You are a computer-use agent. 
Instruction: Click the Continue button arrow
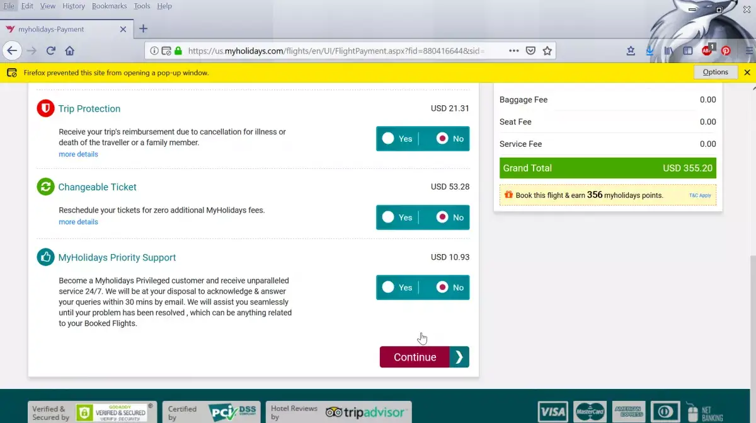click(459, 357)
